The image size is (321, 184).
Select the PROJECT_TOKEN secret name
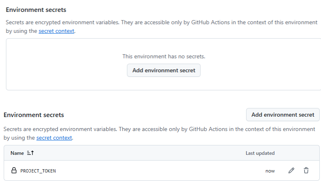point(38,171)
